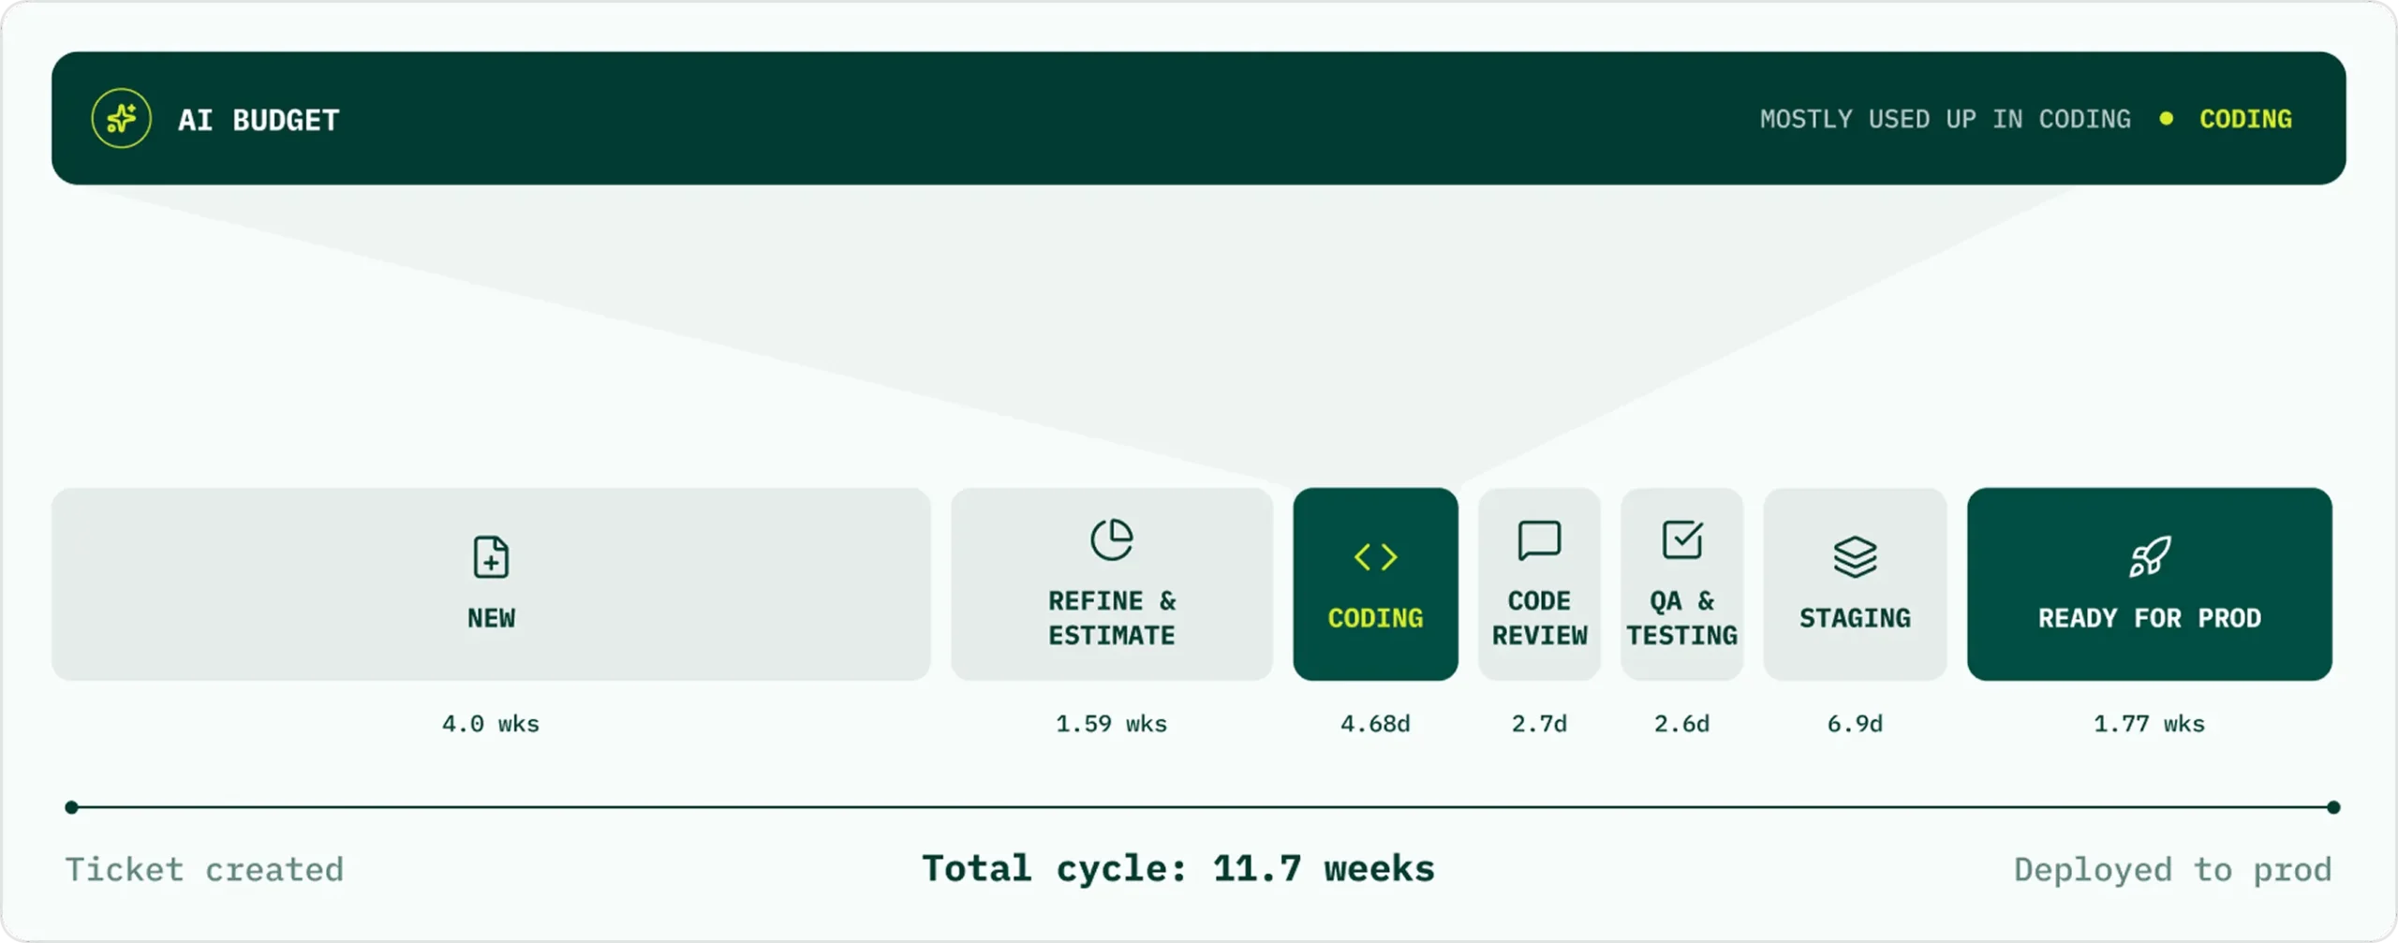This screenshot has height=943, width=2398.
Task: Click the 6.9d duration under Staging
Action: pyautogui.click(x=1855, y=724)
